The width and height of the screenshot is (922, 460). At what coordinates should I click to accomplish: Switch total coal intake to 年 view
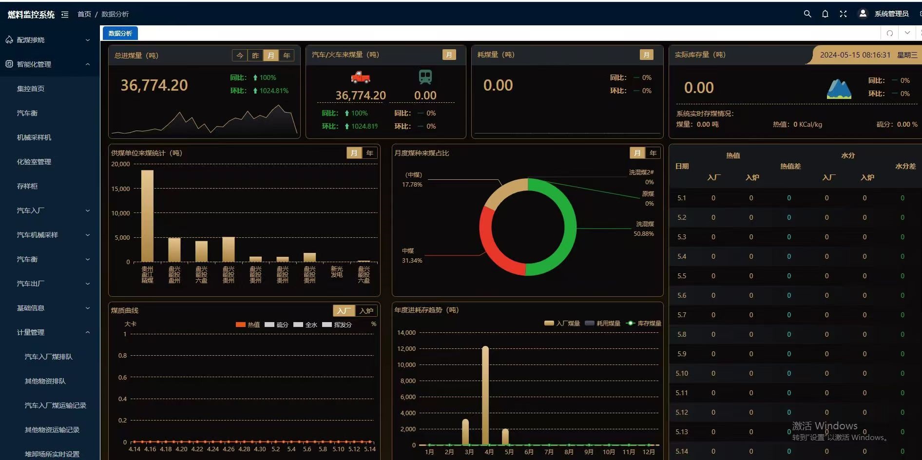coord(287,56)
